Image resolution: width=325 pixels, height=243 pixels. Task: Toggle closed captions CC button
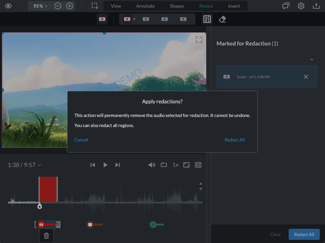[198, 165]
